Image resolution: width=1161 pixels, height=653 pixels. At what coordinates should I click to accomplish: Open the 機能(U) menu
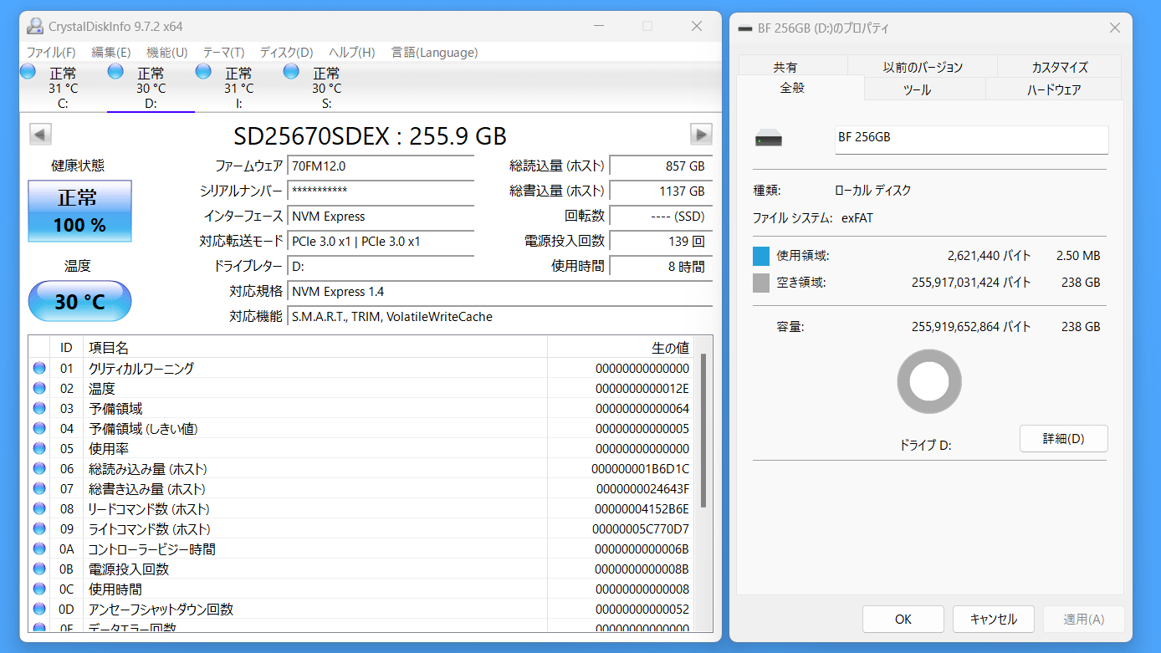(x=166, y=52)
